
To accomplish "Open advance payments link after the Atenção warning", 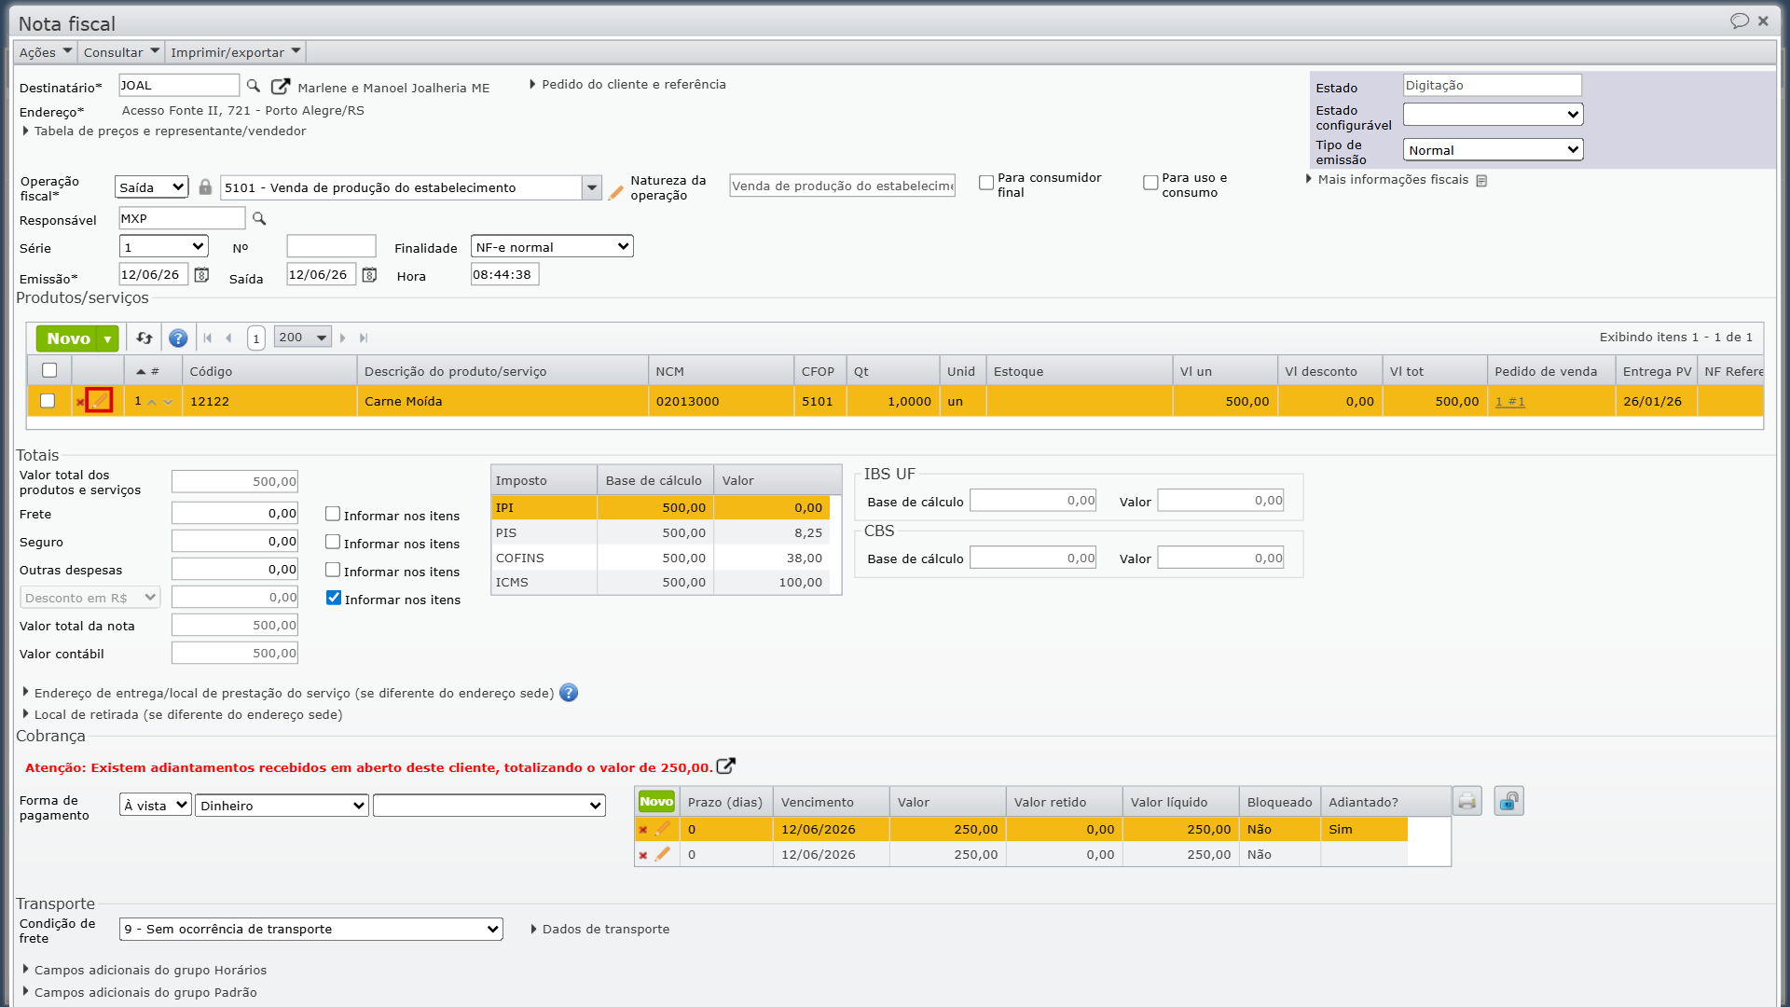I will point(726,766).
